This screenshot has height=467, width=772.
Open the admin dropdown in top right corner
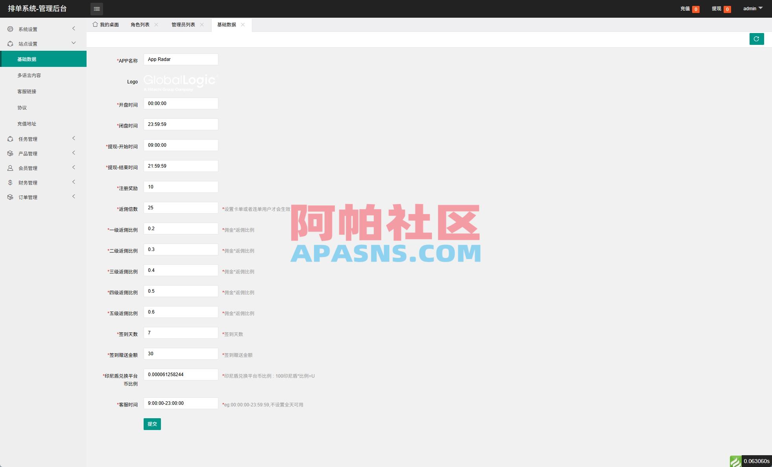[752, 8]
